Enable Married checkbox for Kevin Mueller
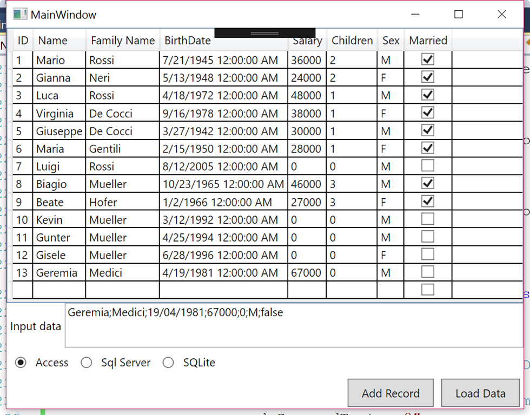530x415 pixels. pos(428,219)
